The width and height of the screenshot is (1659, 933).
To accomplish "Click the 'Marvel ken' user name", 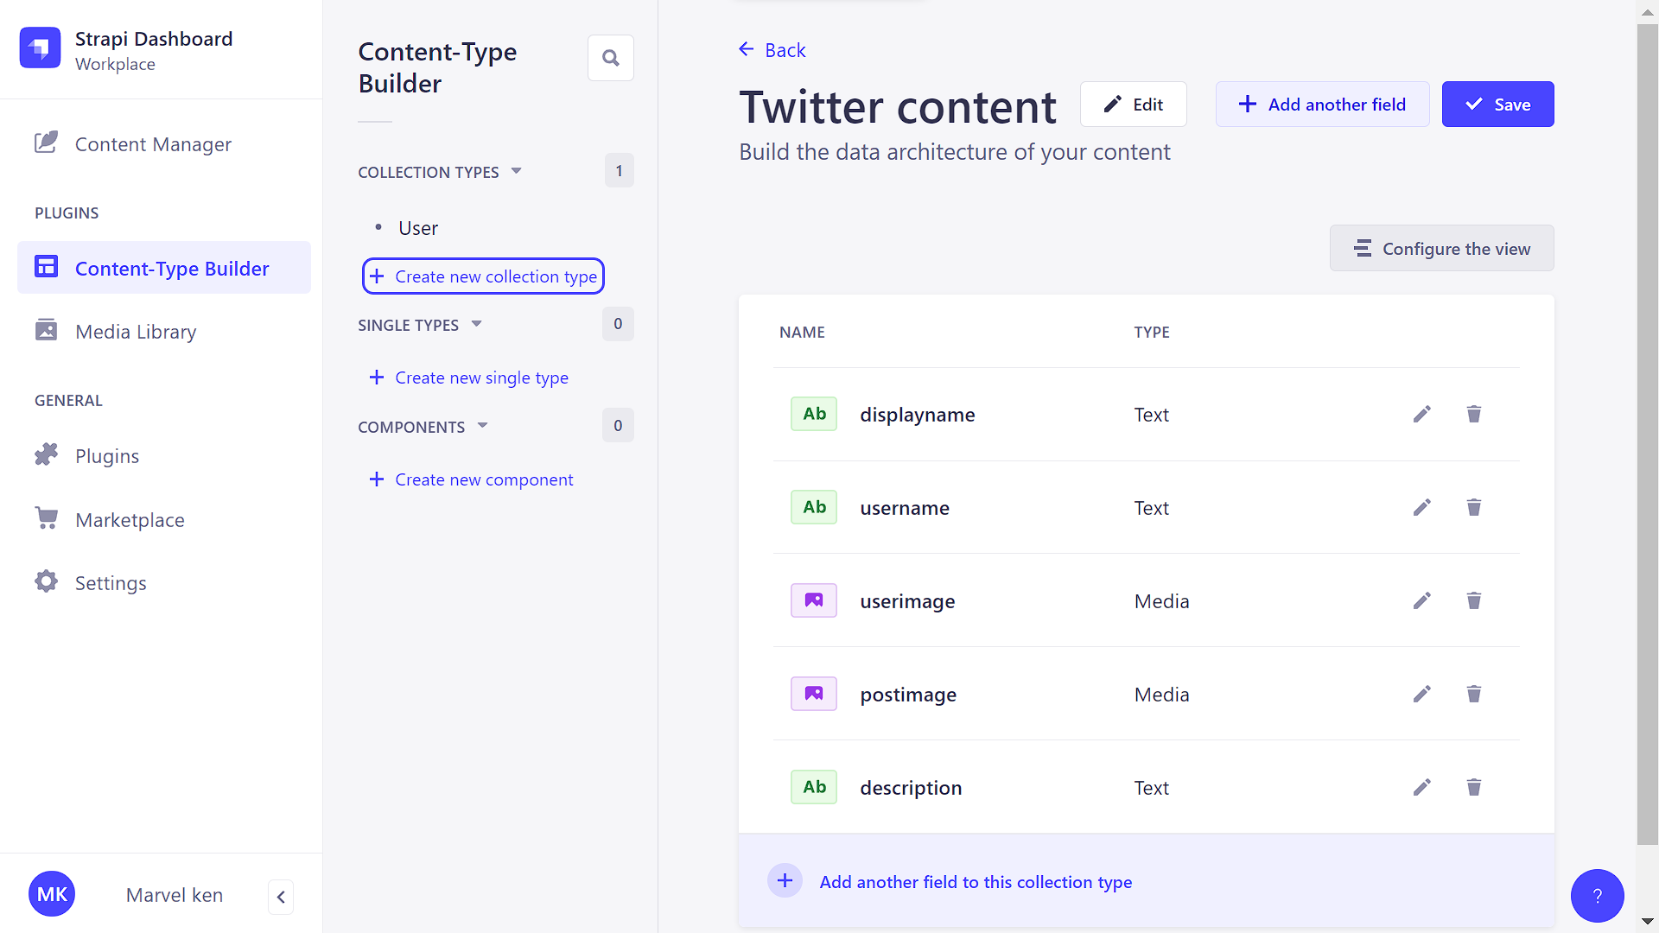I will (x=175, y=895).
